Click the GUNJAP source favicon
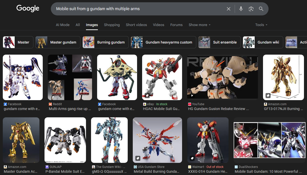The width and height of the screenshot is (307, 175). (x=47, y=167)
